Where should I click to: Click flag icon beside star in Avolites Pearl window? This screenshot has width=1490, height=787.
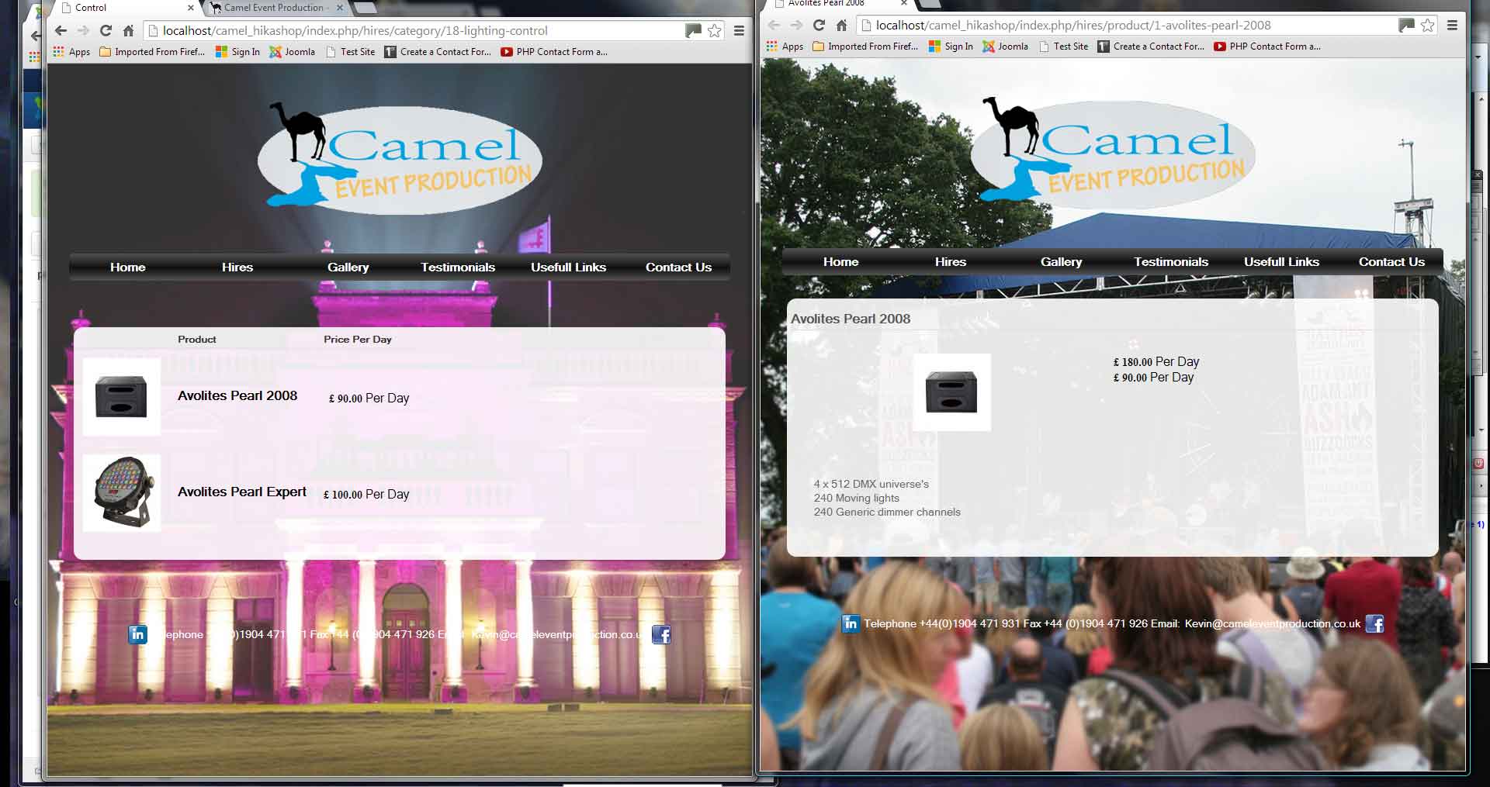click(1406, 25)
